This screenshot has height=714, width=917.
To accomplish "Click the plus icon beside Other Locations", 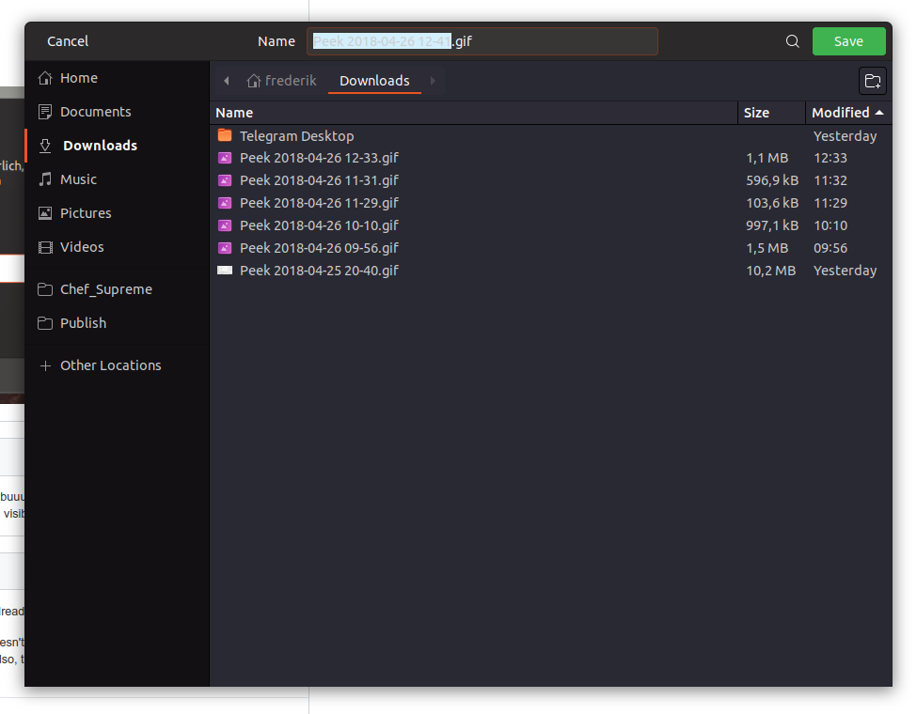I will pos(45,365).
